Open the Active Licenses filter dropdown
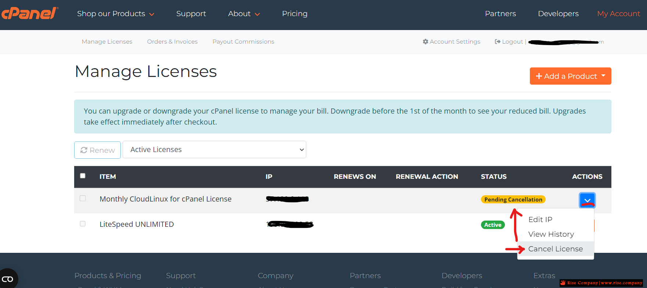Viewport: 647px width, 288px height. (x=214, y=149)
